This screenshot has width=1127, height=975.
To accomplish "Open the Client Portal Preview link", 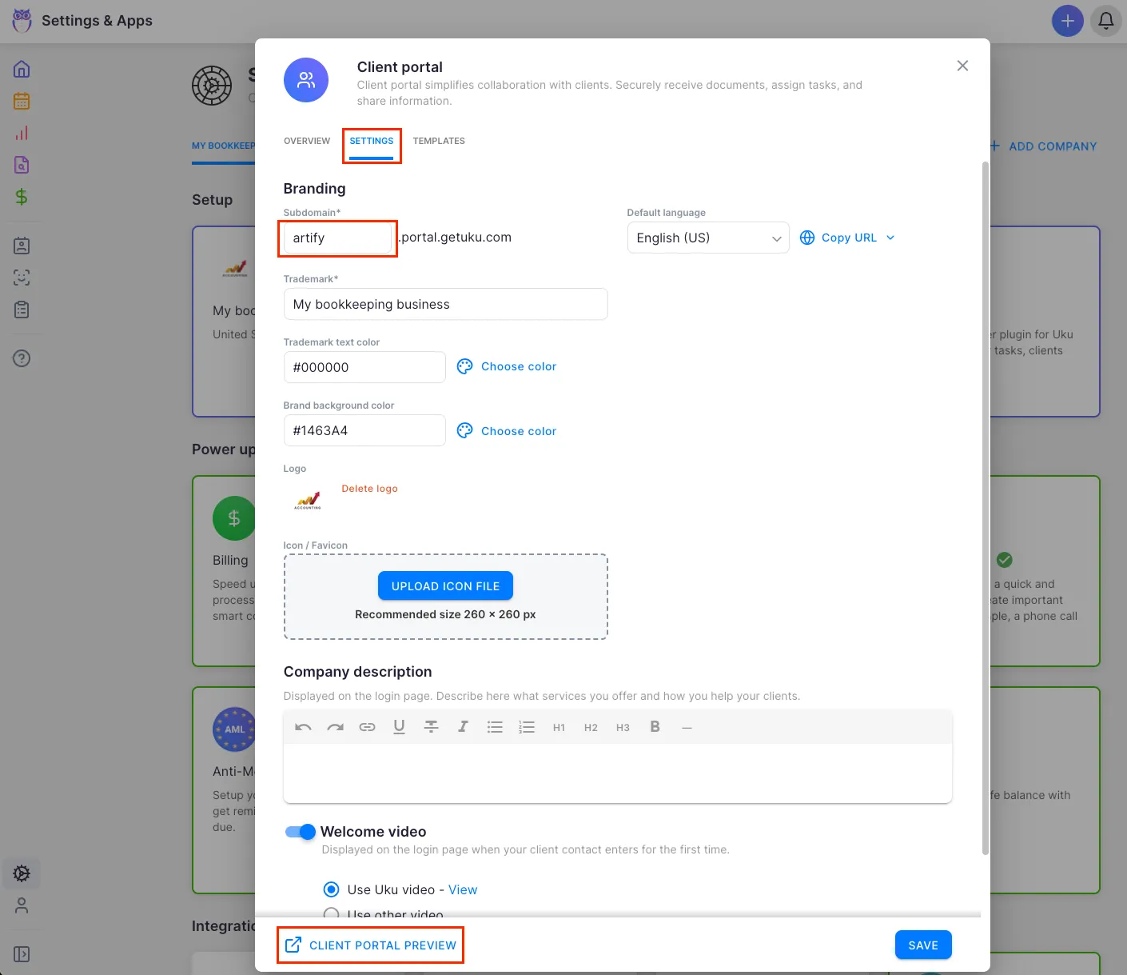I will (x=372, y=945).
